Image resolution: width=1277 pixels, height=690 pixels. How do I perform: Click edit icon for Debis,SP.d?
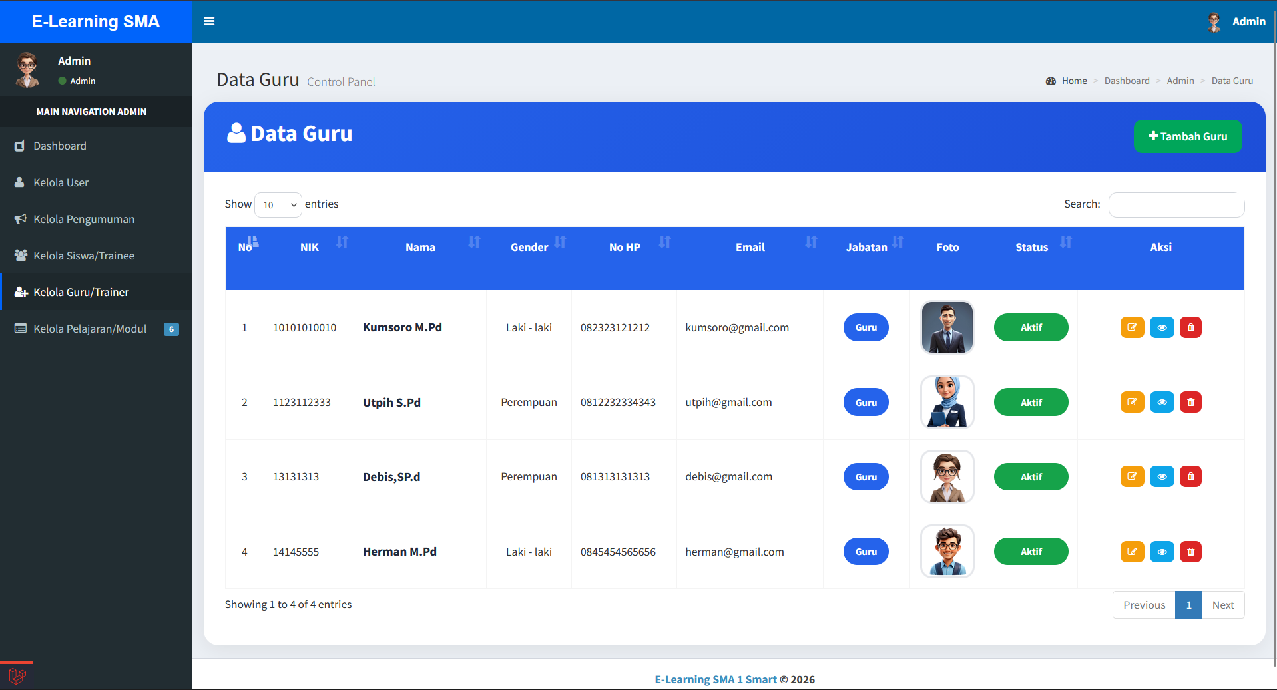[x=1132, y=476]
